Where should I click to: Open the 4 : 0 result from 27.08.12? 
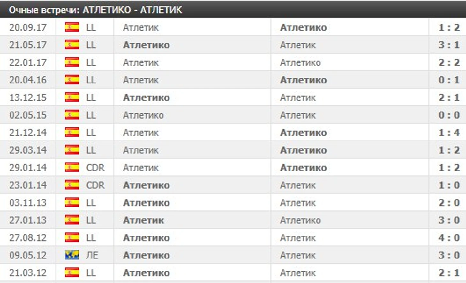449,238
